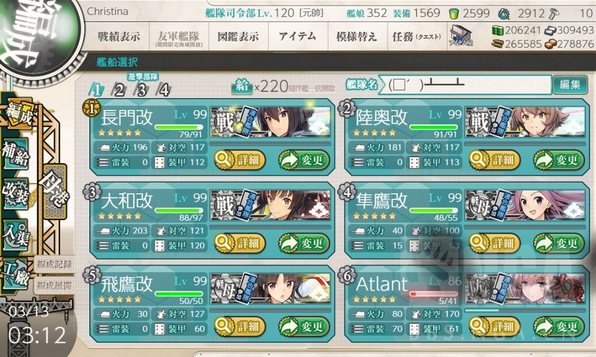
Task: Click 変更 for Atlanta slot six
Action: click(559, 327)
